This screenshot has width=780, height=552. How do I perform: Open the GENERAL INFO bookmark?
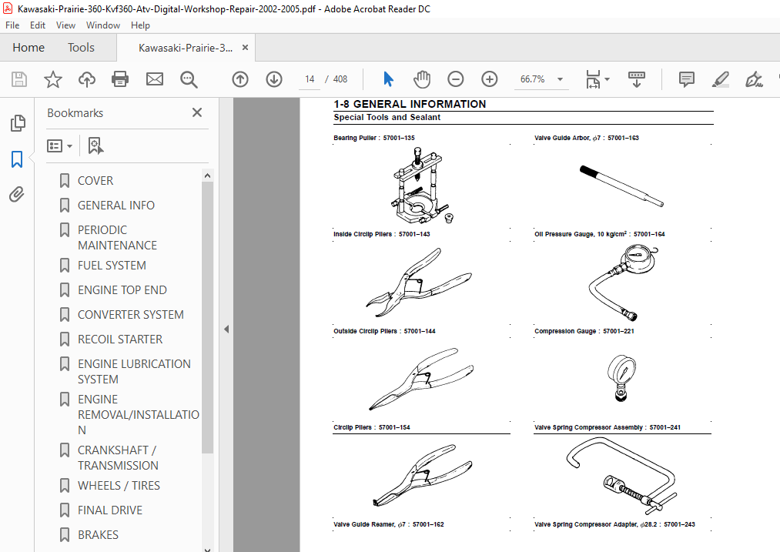tap(116, 206)
